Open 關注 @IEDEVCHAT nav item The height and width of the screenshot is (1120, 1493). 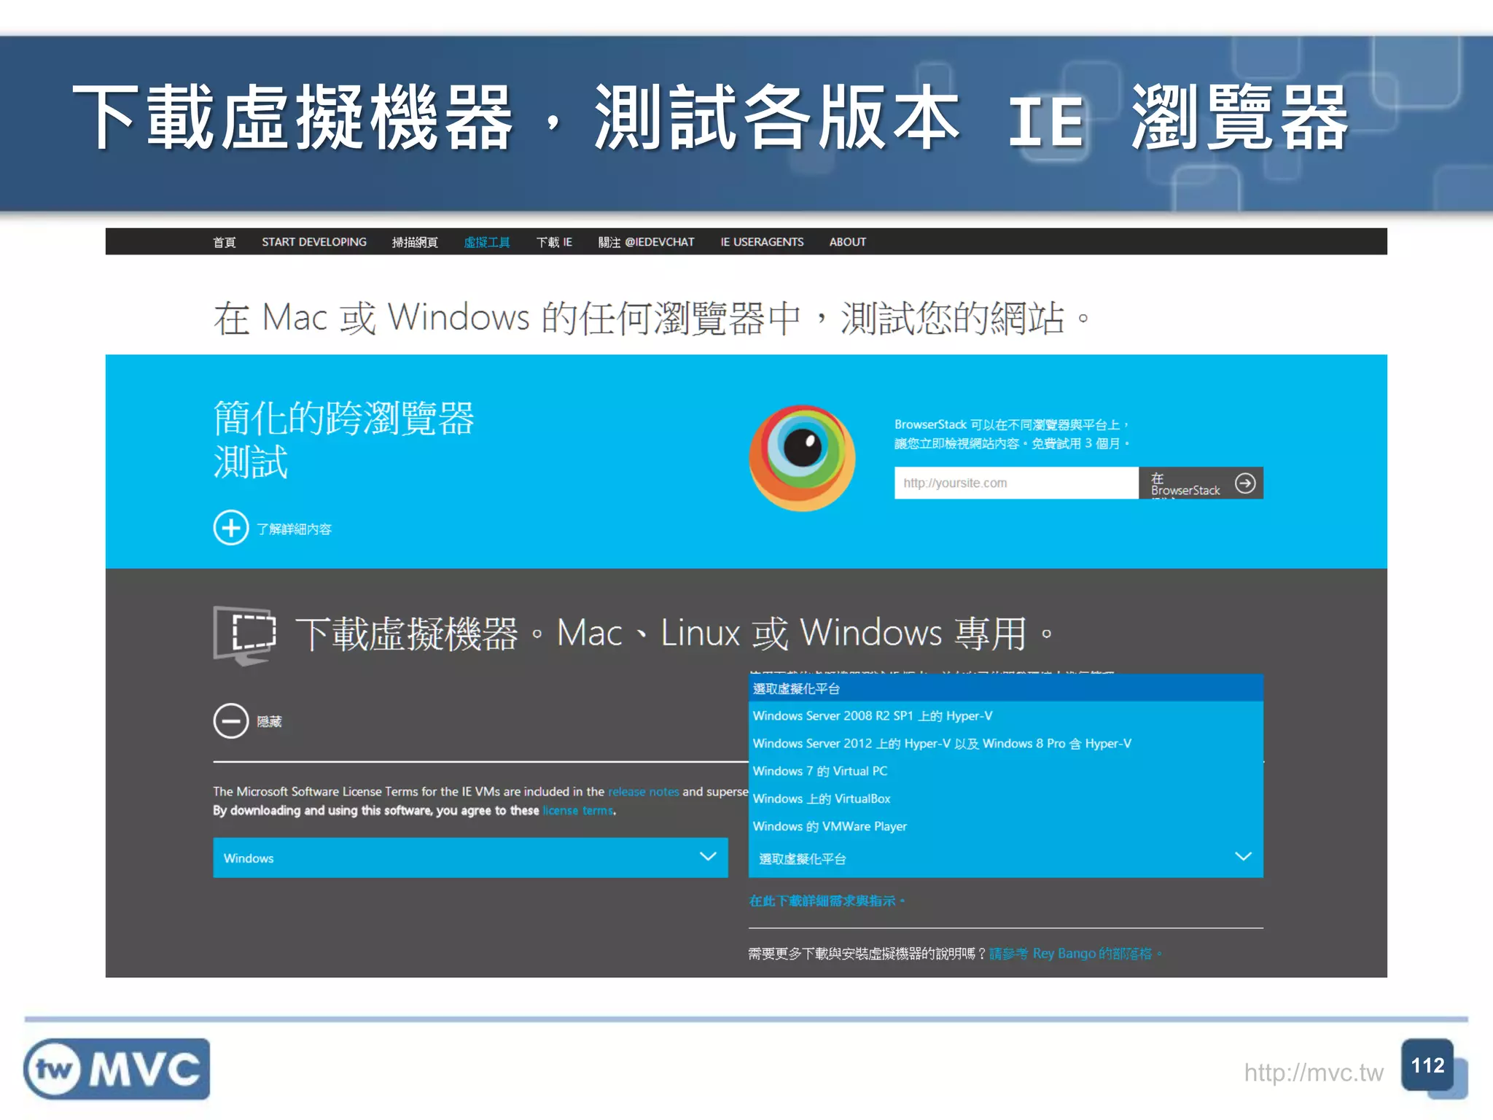(x=646, y=242)
